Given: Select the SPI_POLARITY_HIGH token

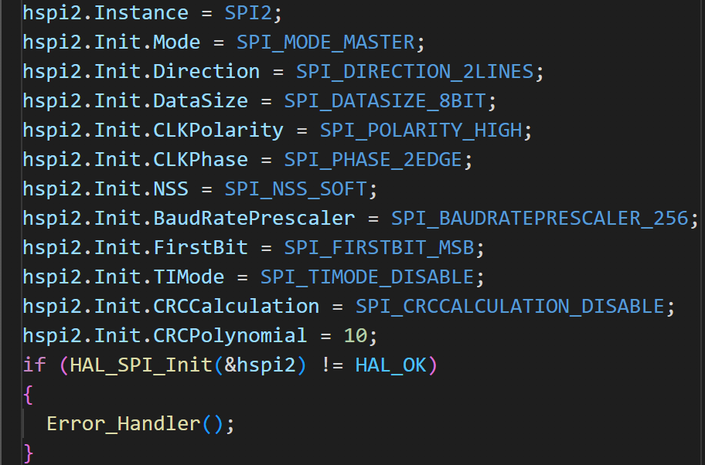Looking at the screenshot, I should point(421,131).
